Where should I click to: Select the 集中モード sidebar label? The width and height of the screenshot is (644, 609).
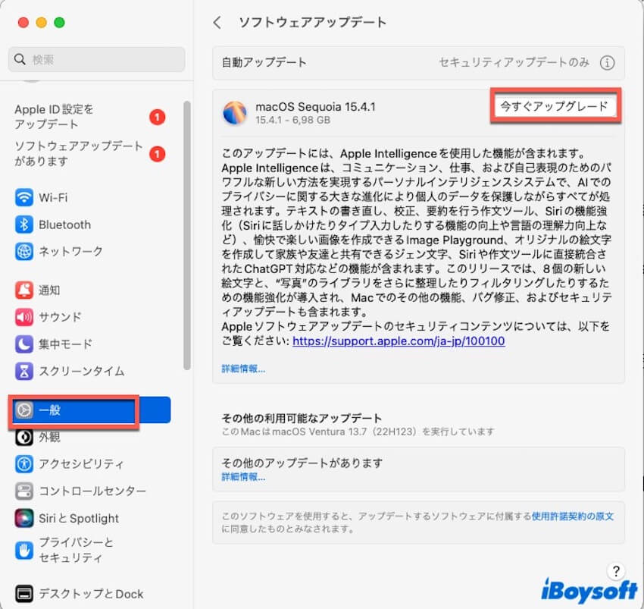point(65,344)
